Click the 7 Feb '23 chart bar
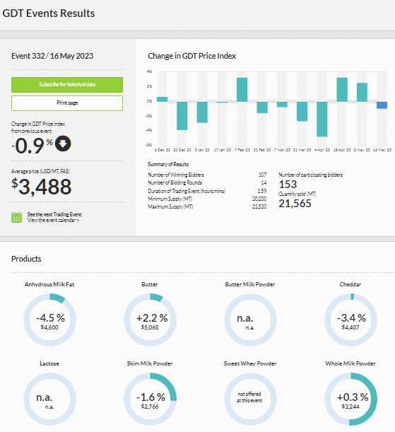 242,90
